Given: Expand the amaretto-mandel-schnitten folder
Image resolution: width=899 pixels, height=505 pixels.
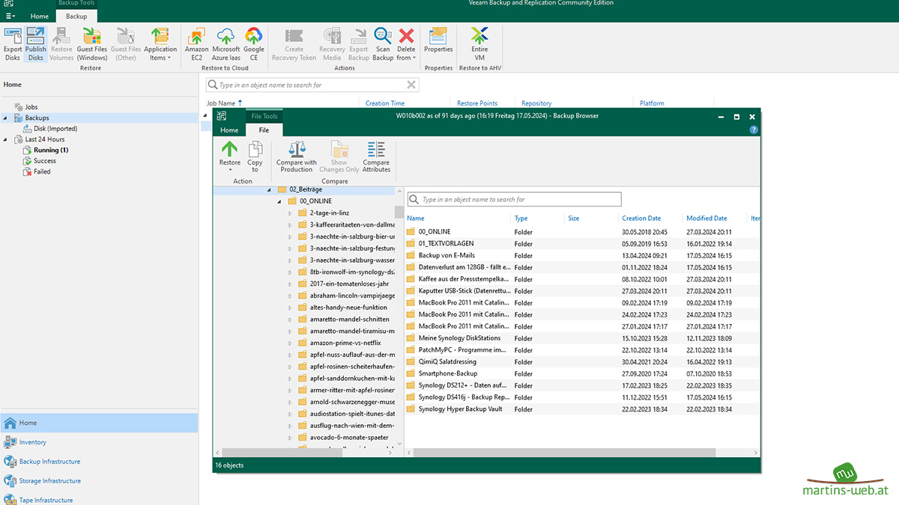Looking at the screenshot, I should pyautogui.click(x=291, y=319).
